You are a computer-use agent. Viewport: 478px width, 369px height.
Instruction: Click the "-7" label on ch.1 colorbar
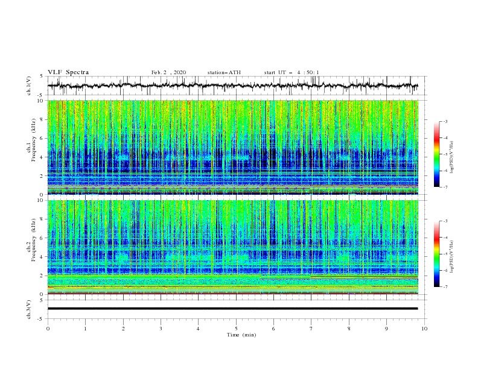[x=445, y=187]
